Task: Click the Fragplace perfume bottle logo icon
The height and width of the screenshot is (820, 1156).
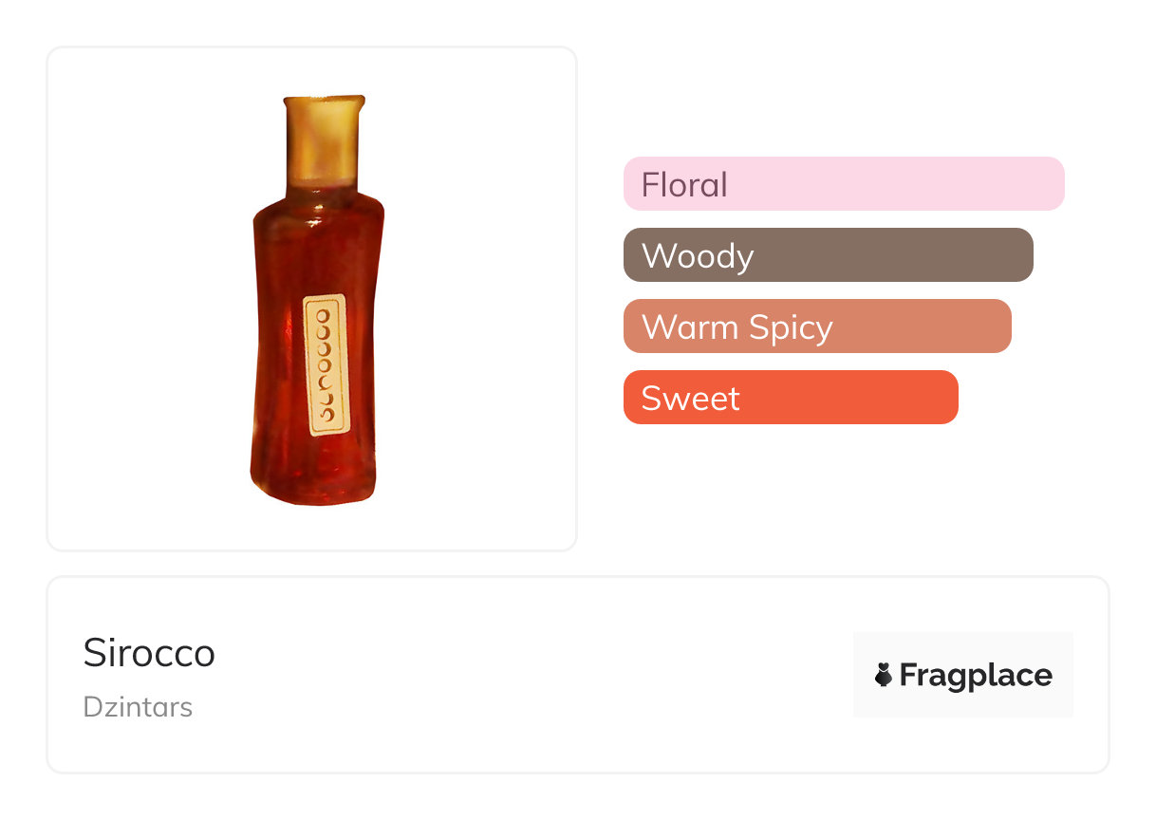Action: pyautogui.click(x=884, y=675)
